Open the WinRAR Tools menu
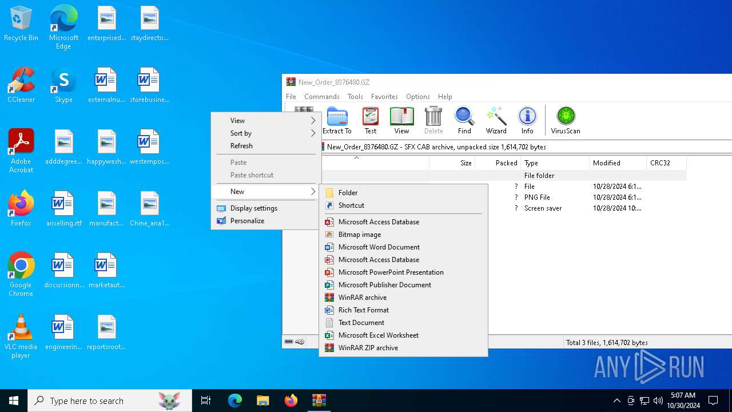Image resolution: width=732 pixels, height=412 pixels. 355,97
